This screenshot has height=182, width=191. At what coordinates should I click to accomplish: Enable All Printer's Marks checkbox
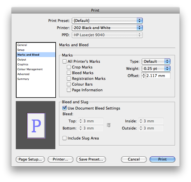(x=64, y=61)
